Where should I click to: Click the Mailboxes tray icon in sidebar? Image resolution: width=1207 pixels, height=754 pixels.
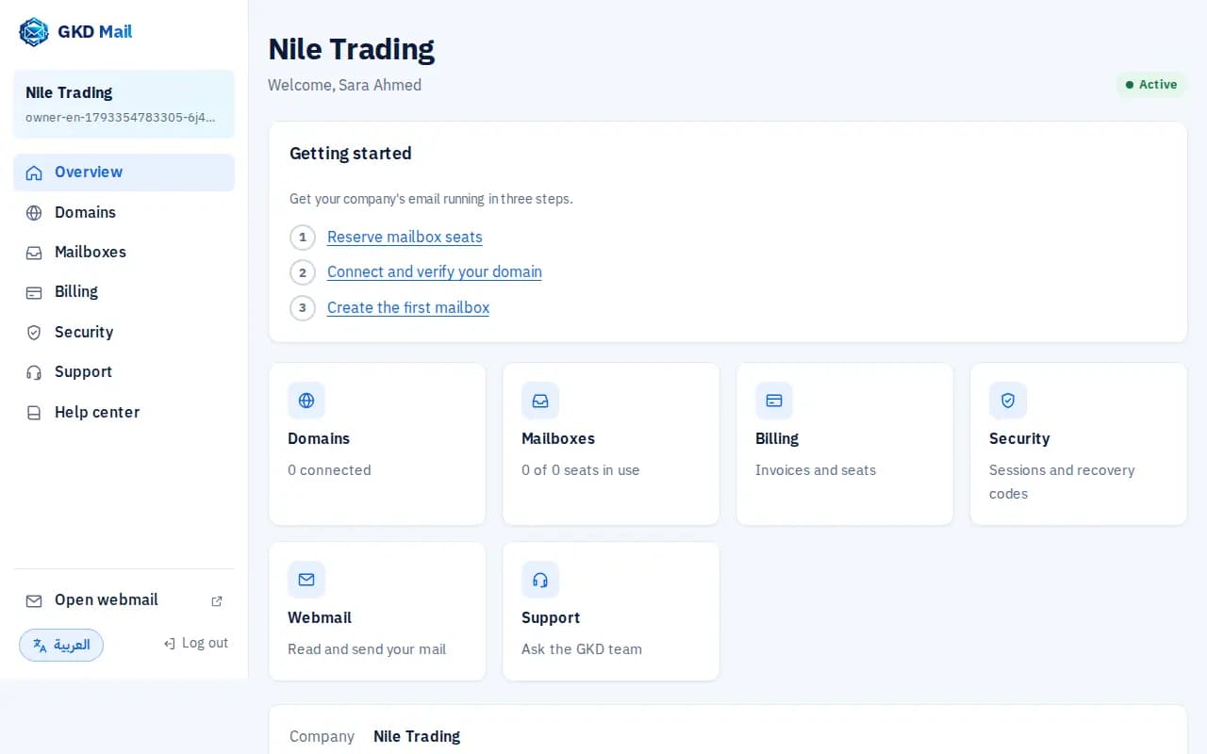tap(34, 253)
